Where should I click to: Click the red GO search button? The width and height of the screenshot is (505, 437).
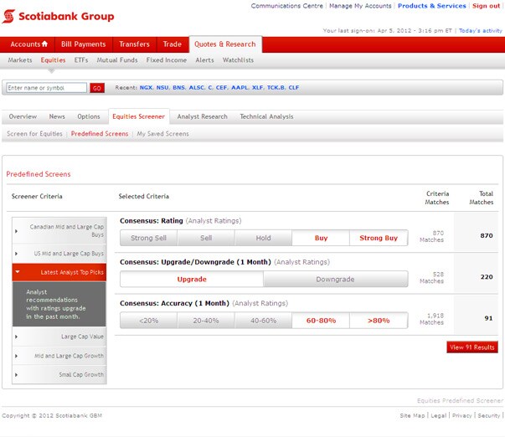tap(97, 88)
